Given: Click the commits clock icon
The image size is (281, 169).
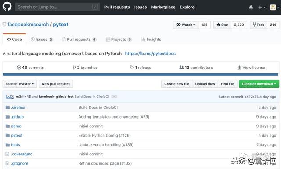Looking at the screenshot, I should [x=18, y=68].
